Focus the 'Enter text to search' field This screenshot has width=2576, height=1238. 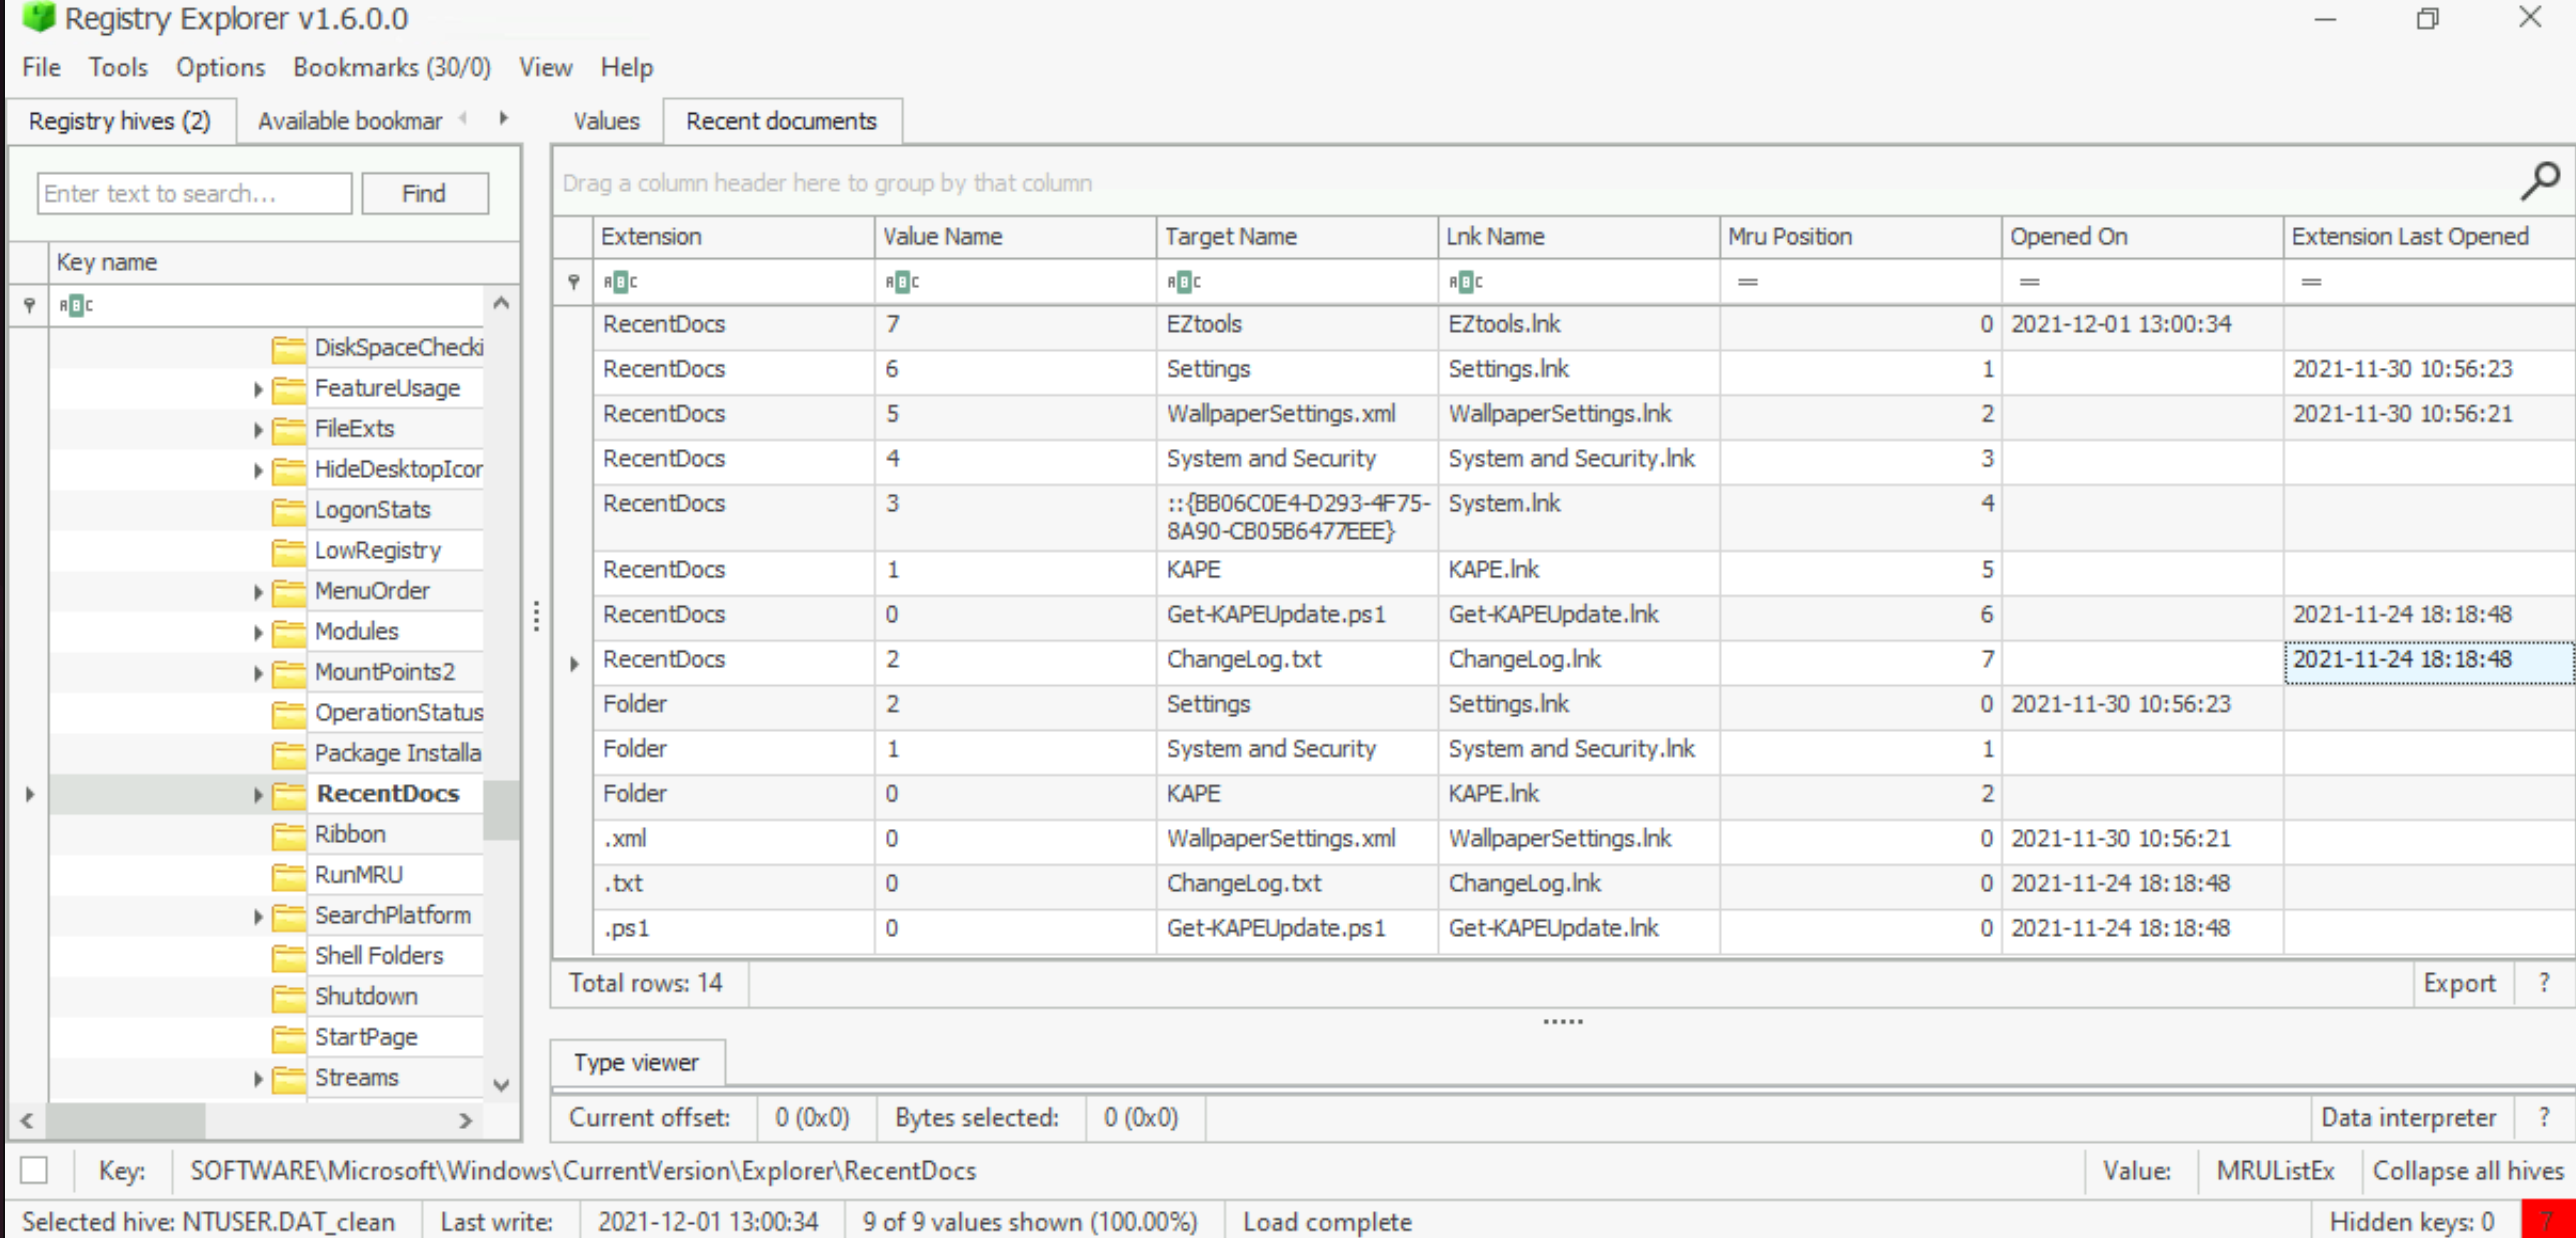(x=195, y=193)
